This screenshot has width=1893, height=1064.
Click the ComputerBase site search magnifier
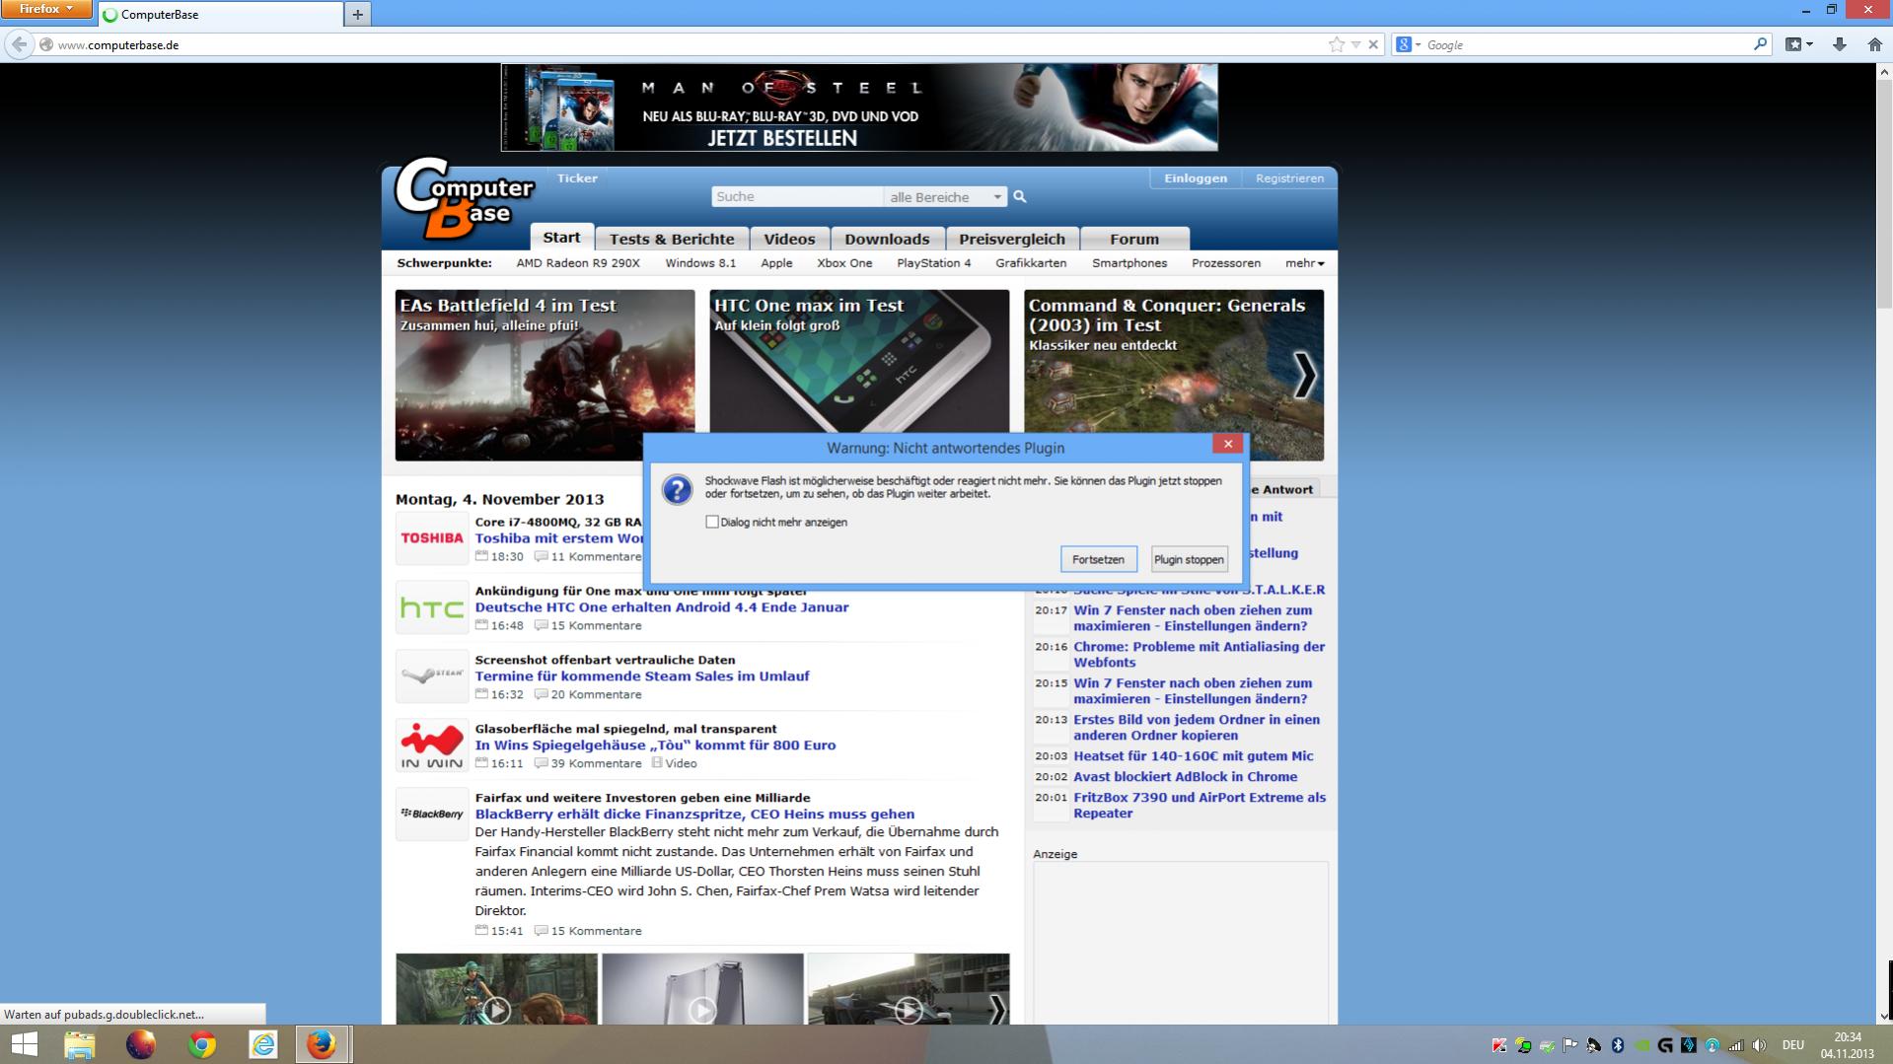coord(1020,196)
